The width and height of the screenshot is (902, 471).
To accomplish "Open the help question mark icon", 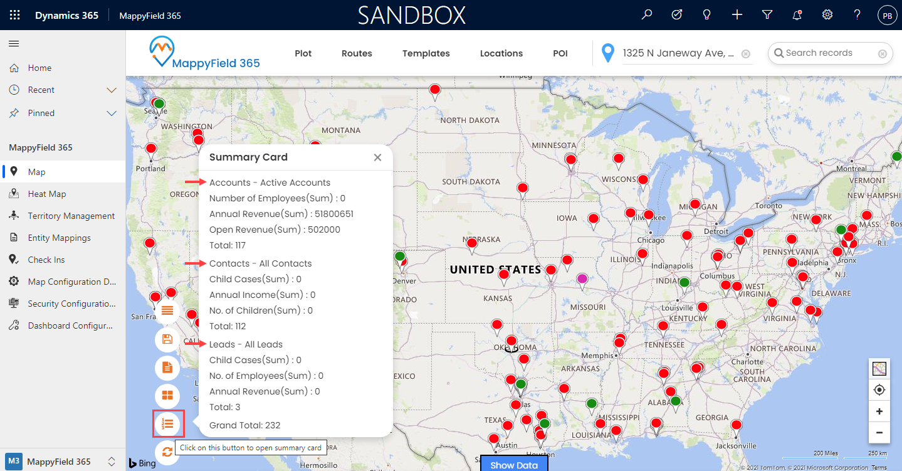I will (857, 15).
